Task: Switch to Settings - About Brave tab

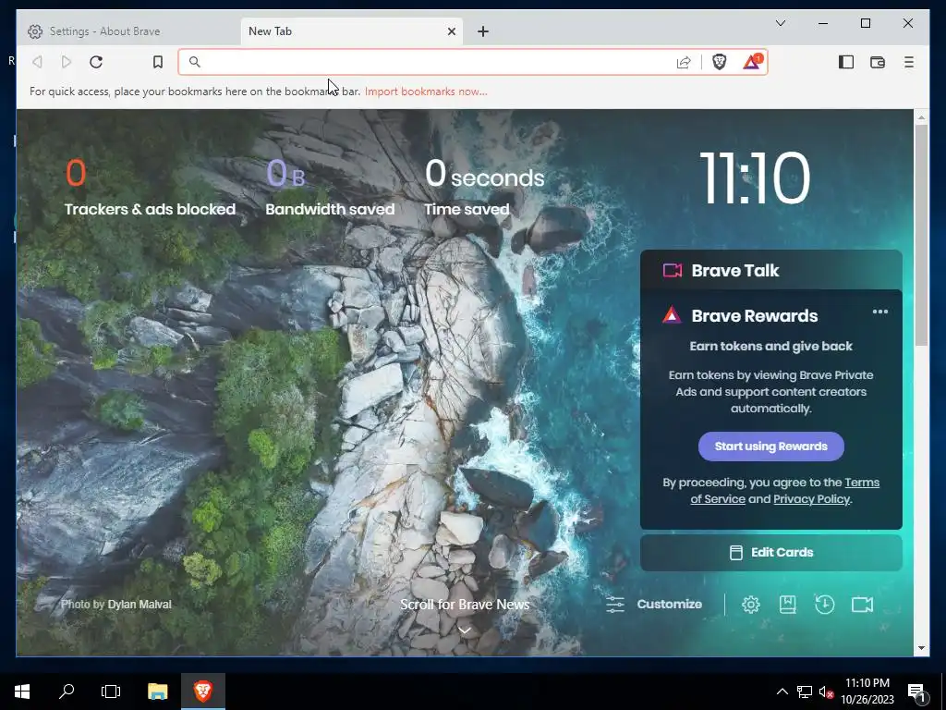Action: point(128,31)
